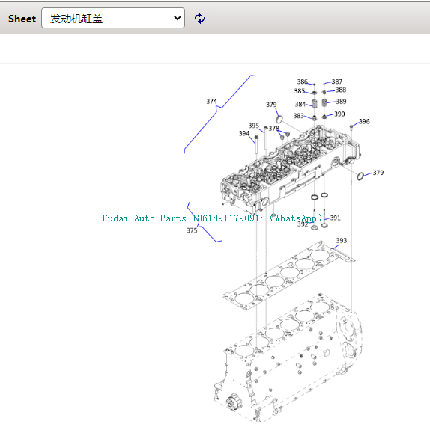This screenshot has width=430, height=433.
Task: Click part label 392
Action: click(303, 224)
